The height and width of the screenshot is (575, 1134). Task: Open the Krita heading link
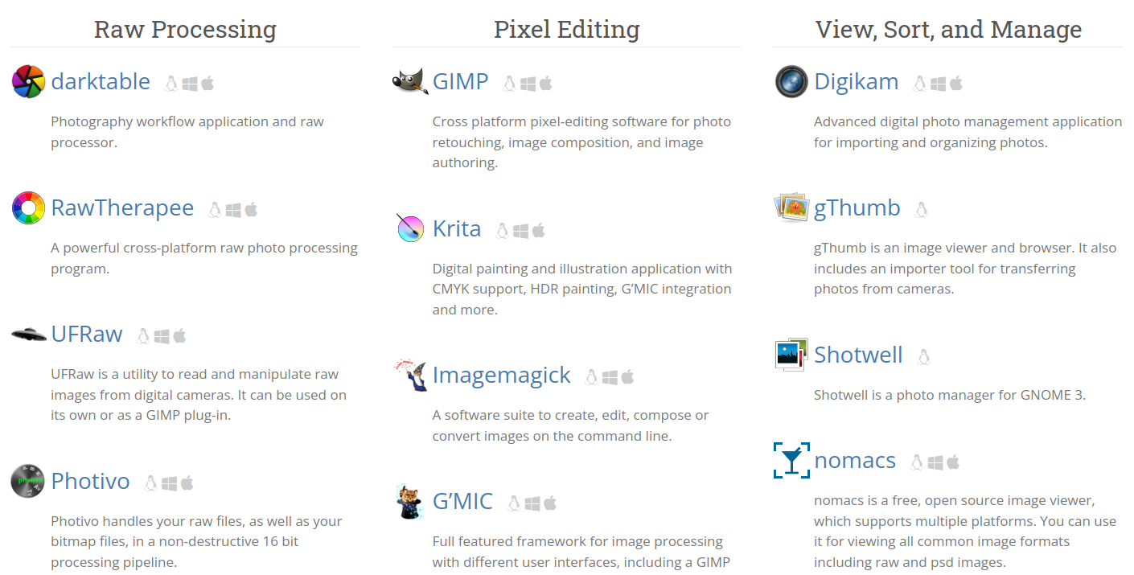(x=457, y=229)
